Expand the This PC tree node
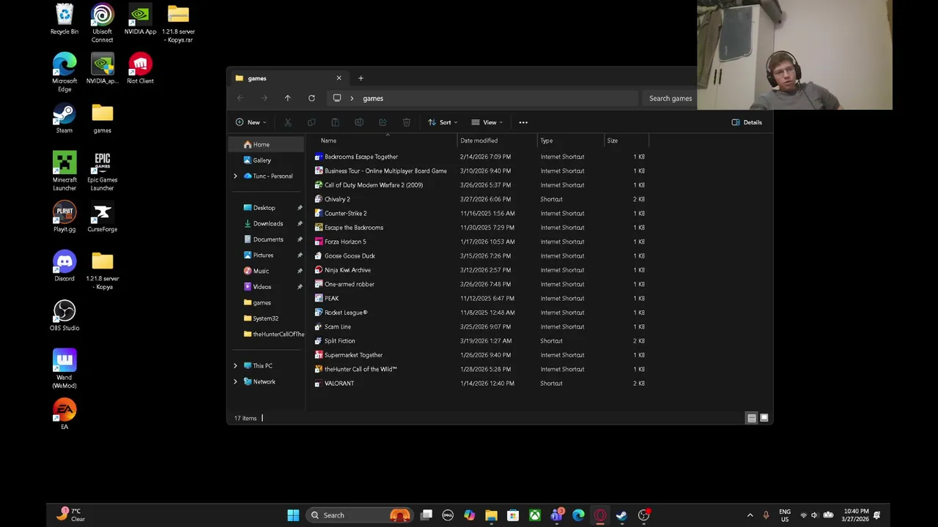The height and width of the screenshot is (527, 938). click(x=235, y=365)
